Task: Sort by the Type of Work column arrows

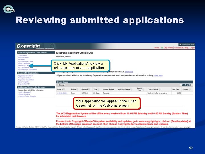Action: [x=159, y=89]
